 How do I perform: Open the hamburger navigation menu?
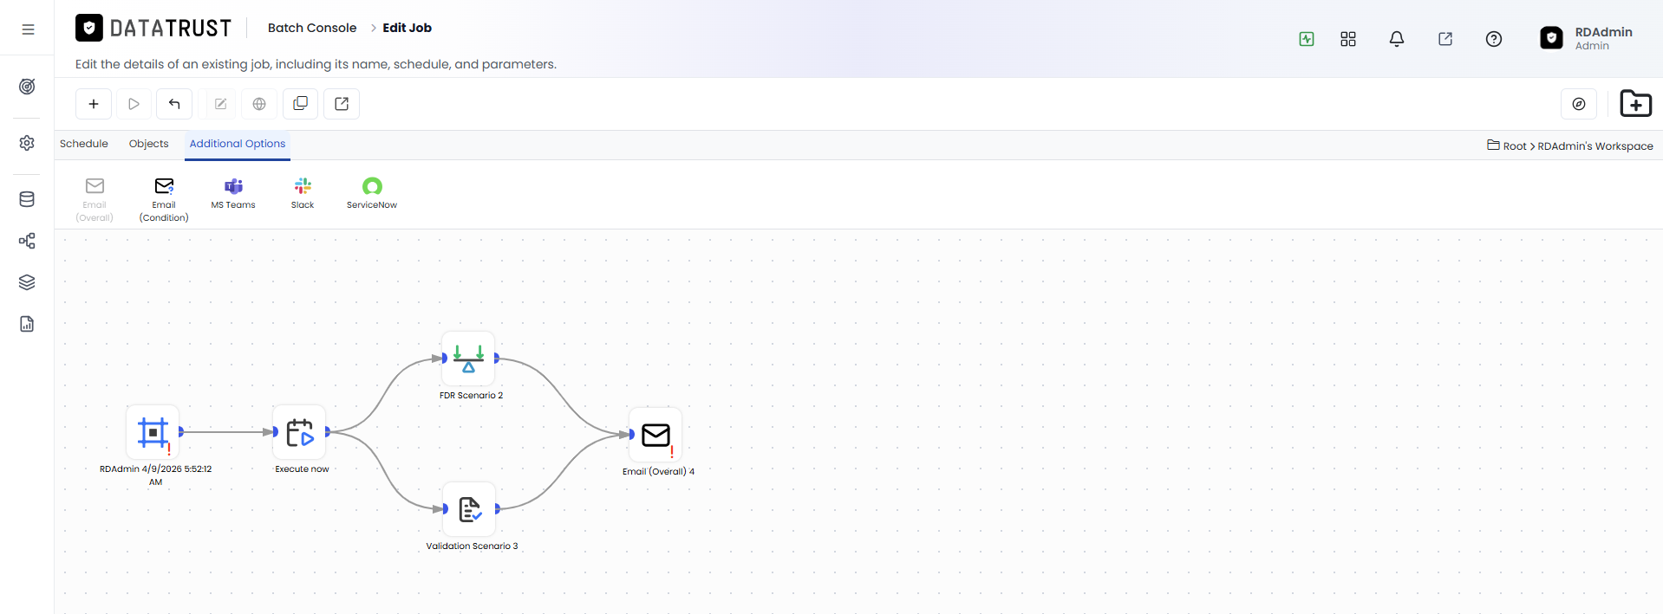pos(28,29)
